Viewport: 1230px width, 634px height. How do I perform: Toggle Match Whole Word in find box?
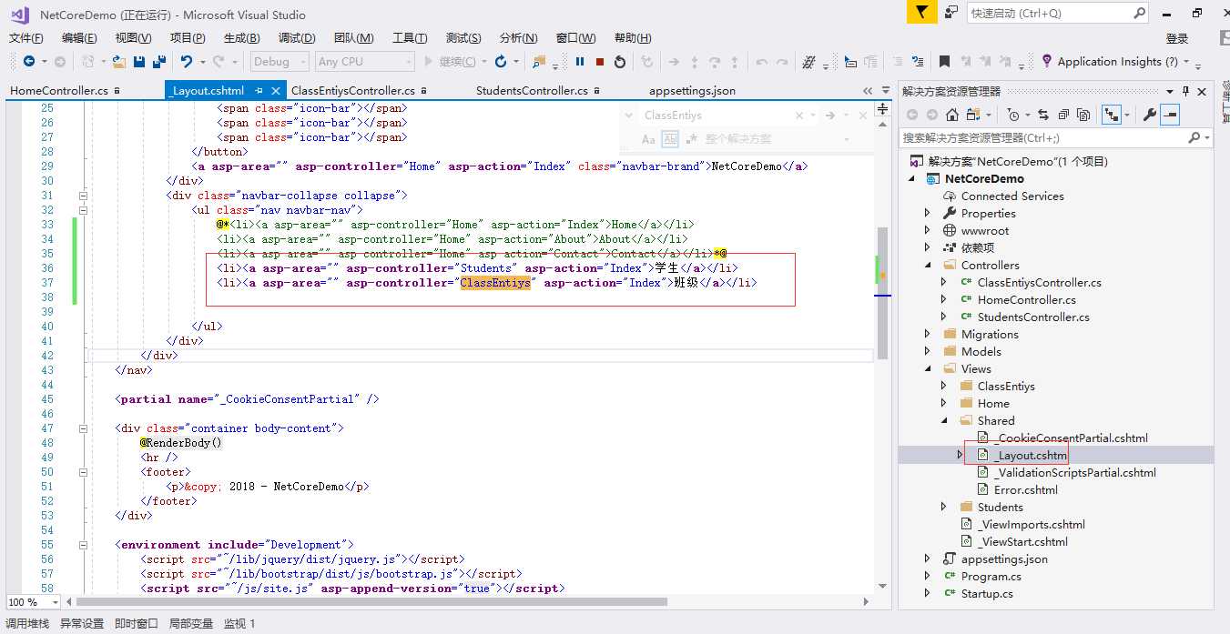pos(670,139)
